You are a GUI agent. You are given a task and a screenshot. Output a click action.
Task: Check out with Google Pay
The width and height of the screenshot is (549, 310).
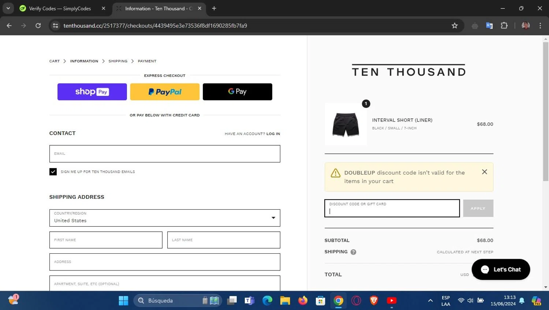(x=238, y=92)
